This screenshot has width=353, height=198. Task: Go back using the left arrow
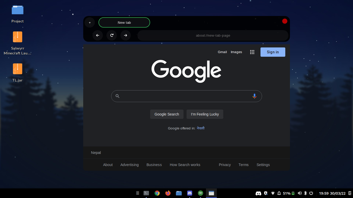[x=98, y=35]
